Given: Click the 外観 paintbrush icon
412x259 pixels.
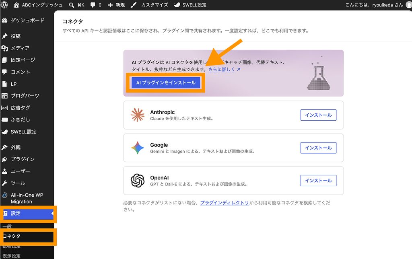Looking at the screenshot, I should tap(4, 147).
